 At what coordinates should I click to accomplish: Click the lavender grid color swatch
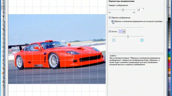(x=120, y=31)
